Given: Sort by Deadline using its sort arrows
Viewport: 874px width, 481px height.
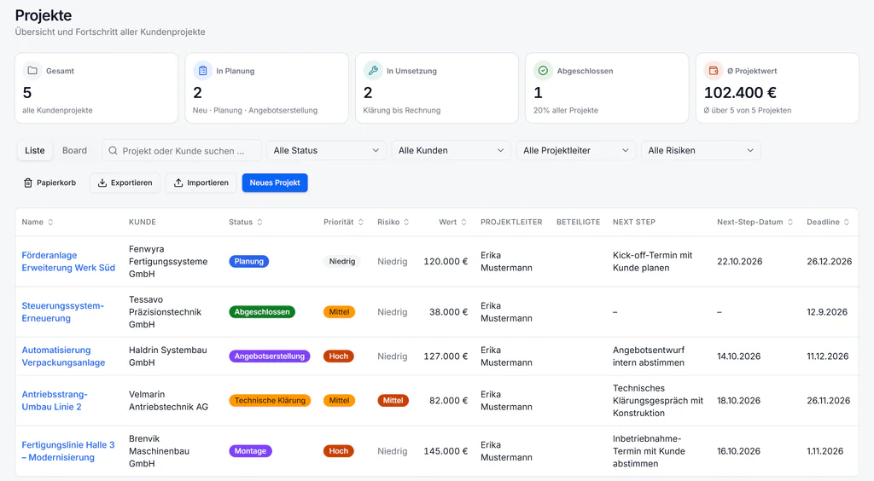Looking at the screenshot, I should tap(846, 222).
